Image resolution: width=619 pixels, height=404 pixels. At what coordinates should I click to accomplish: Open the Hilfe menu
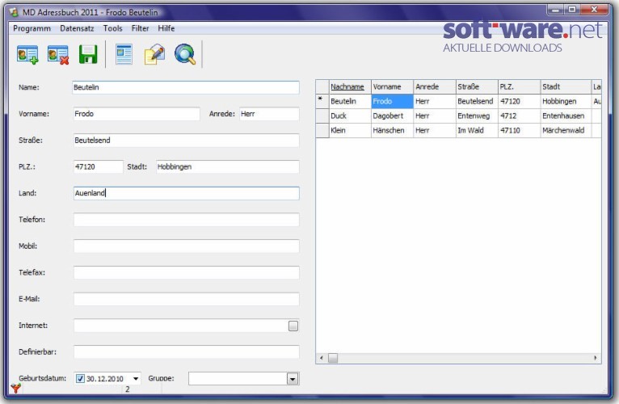(x=166, y=28)
